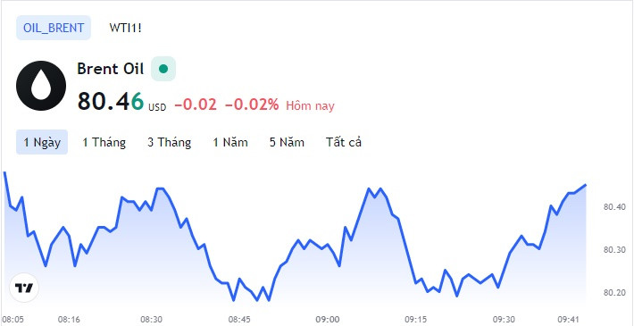
Task: Click the green market status dot icon
Action: coord(163,69)
